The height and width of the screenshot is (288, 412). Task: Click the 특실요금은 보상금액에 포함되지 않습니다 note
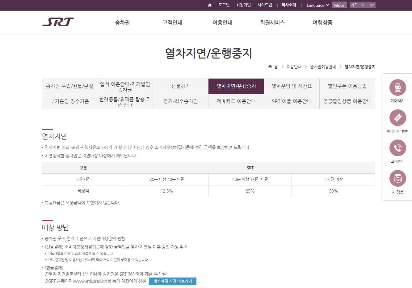[x=82, y=203]
